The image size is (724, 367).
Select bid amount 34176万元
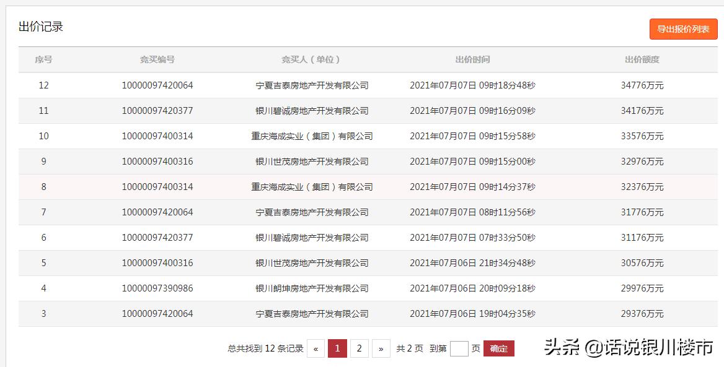[x=642, y=111]
